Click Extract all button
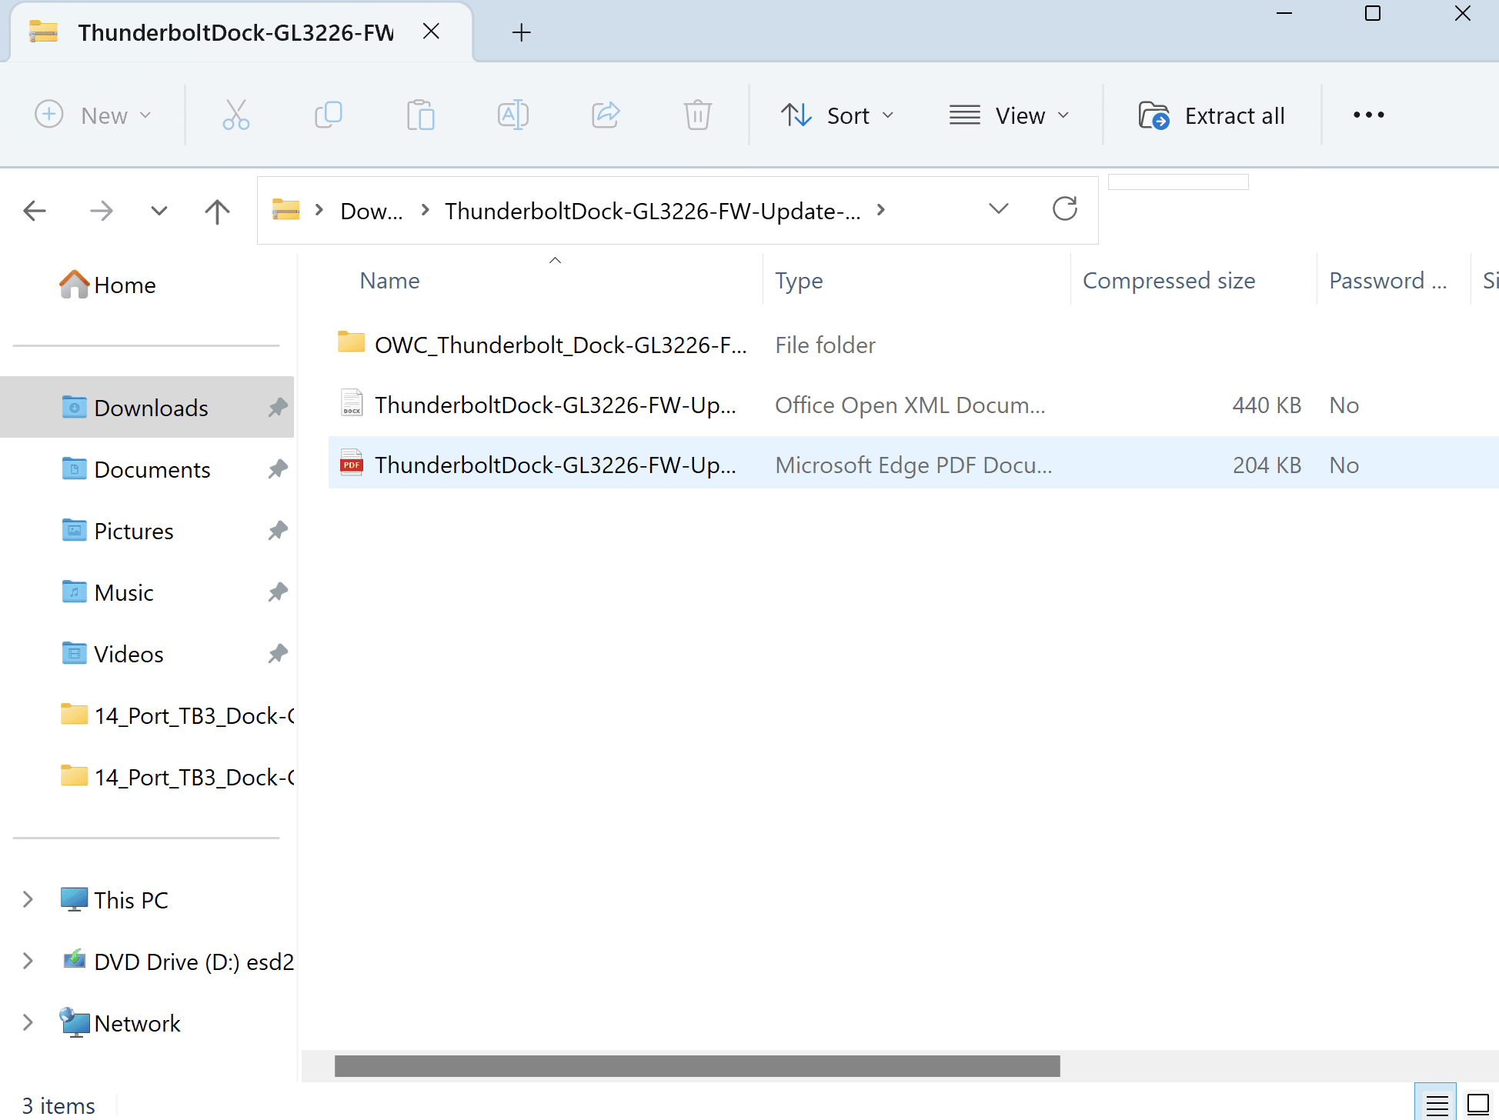Viewport: 1499px width, 1120px height. point(1212,115)
